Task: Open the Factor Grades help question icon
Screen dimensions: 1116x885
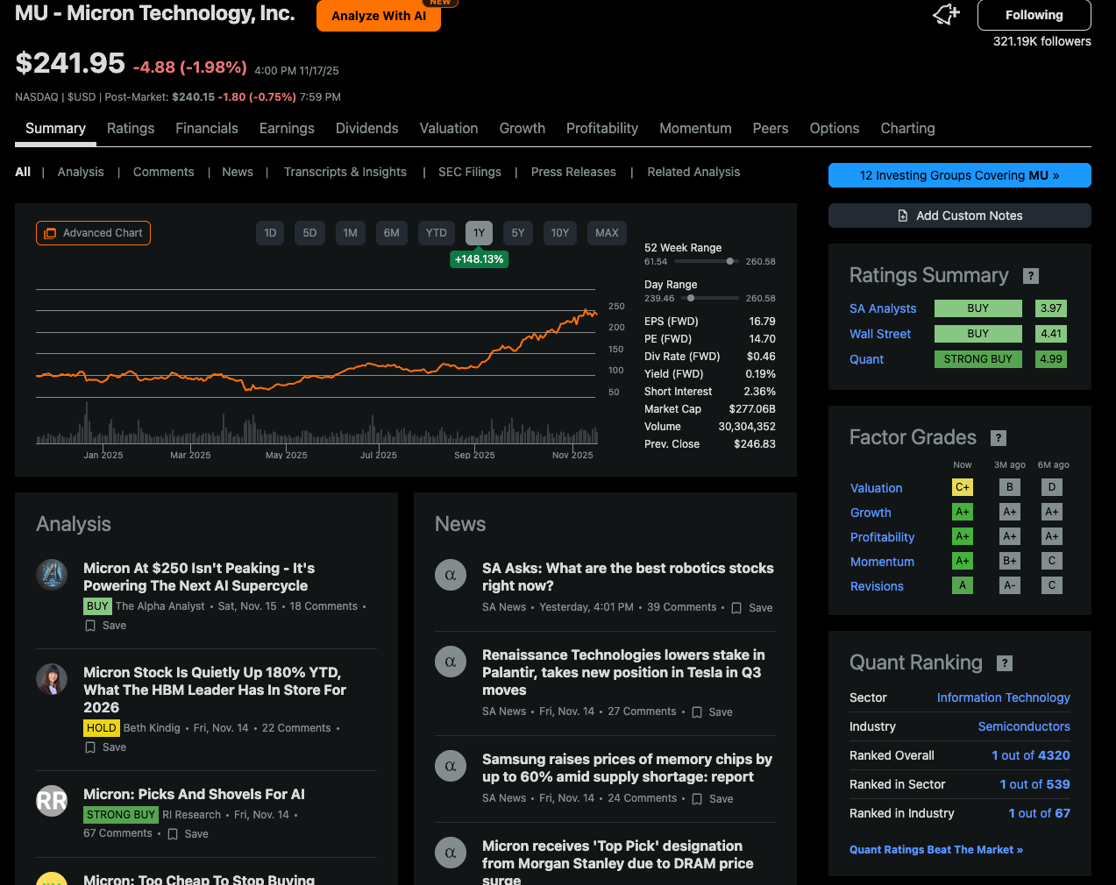Action: point(999,438)
